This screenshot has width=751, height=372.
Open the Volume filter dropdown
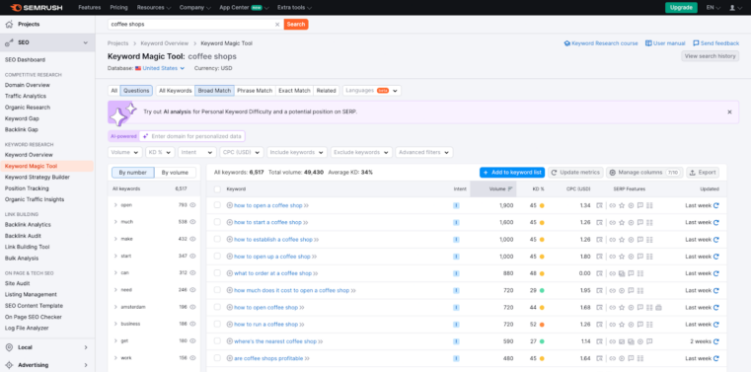click(x=125, y=152)
